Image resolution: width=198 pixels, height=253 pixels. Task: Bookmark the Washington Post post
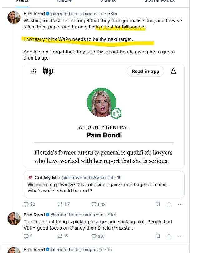click(x=158, y=204)
